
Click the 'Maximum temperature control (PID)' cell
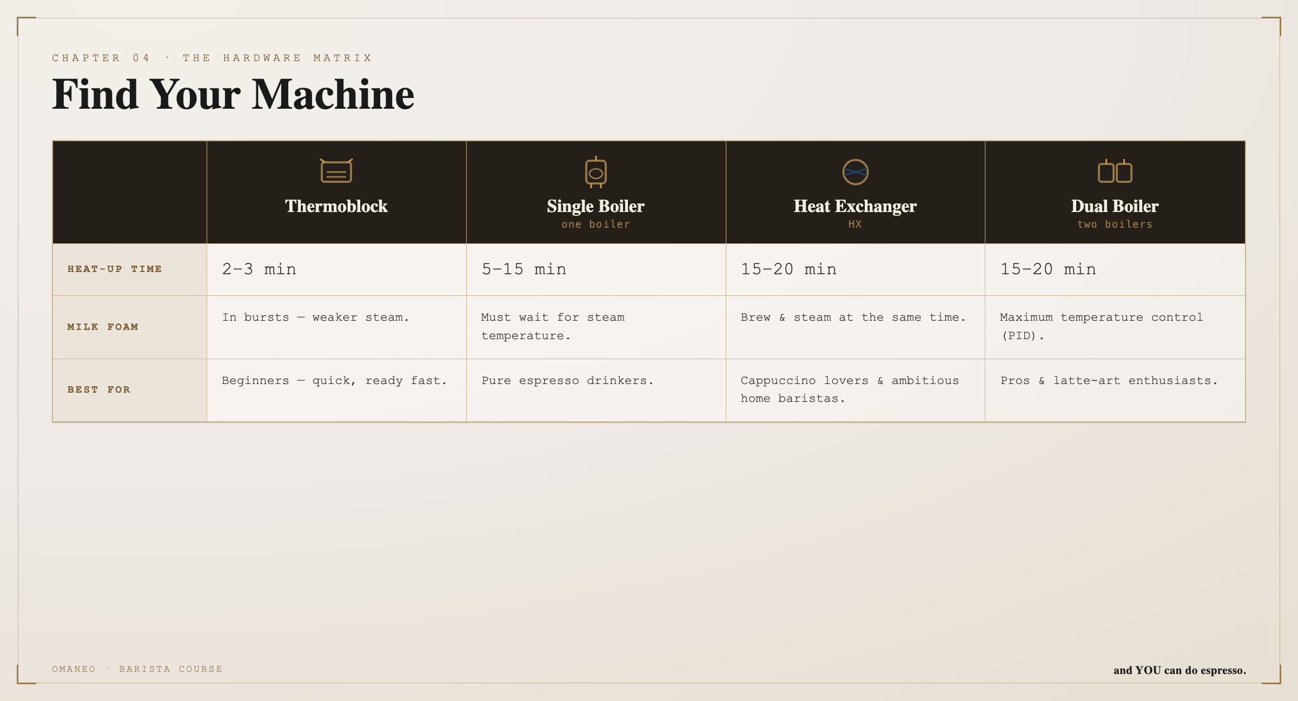click(1115, 327)
